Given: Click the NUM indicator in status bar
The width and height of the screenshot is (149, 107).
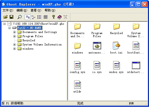Looking at the screenshot, I should pos(131,103).
